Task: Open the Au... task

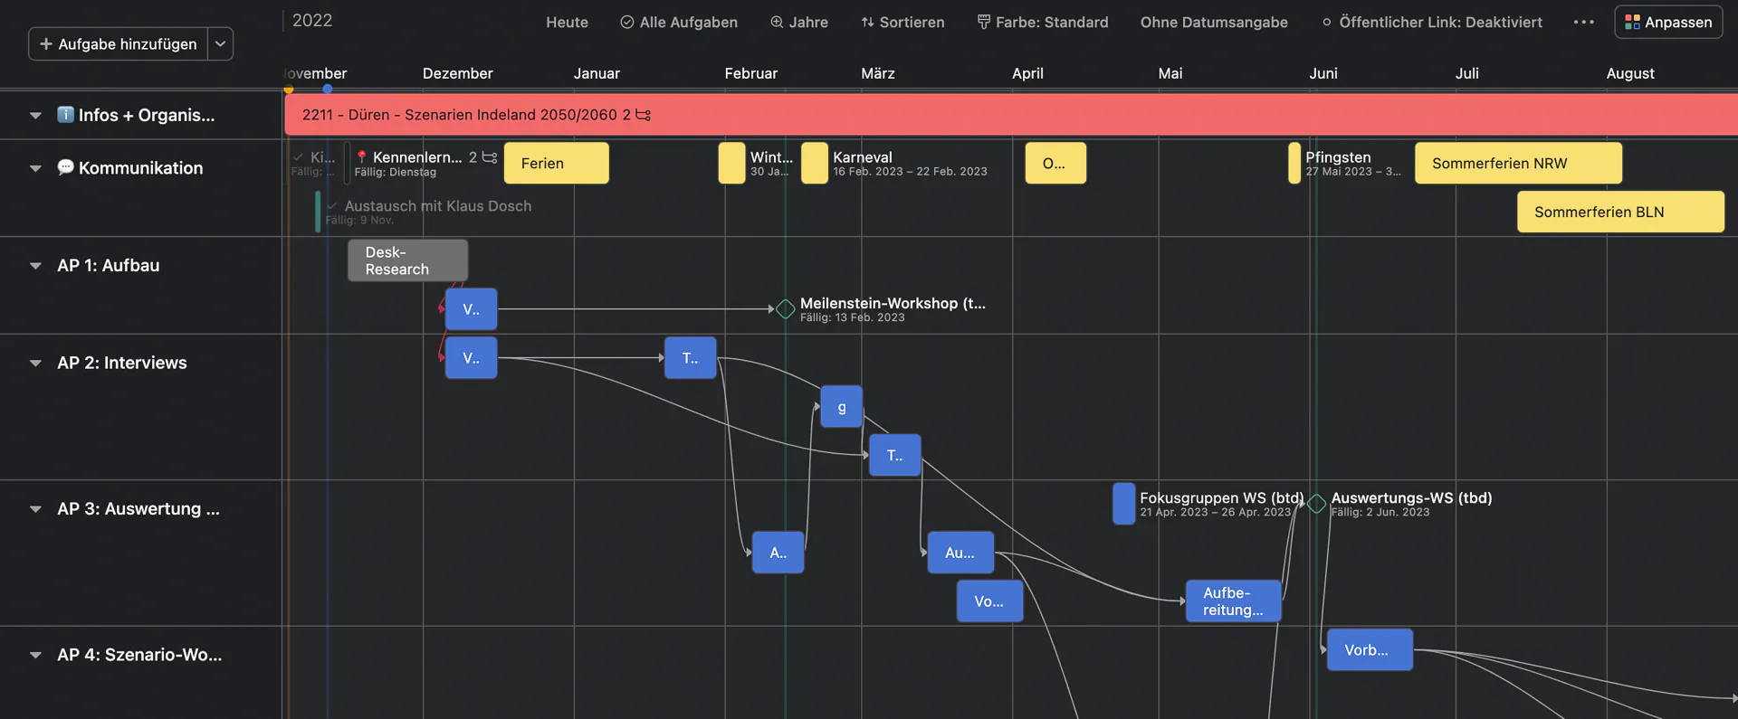Action: point(960,553)
